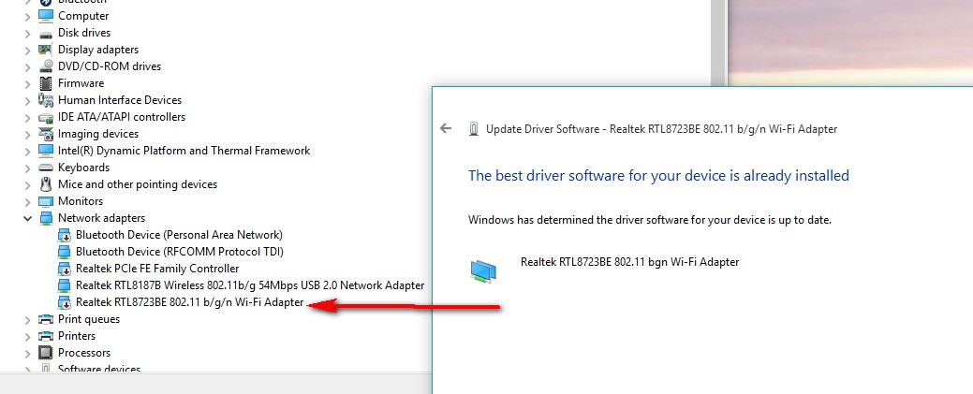The width and height of the screenshot is (973, 394).
Task: Click the Firmware chip icon
Action: 46,83
